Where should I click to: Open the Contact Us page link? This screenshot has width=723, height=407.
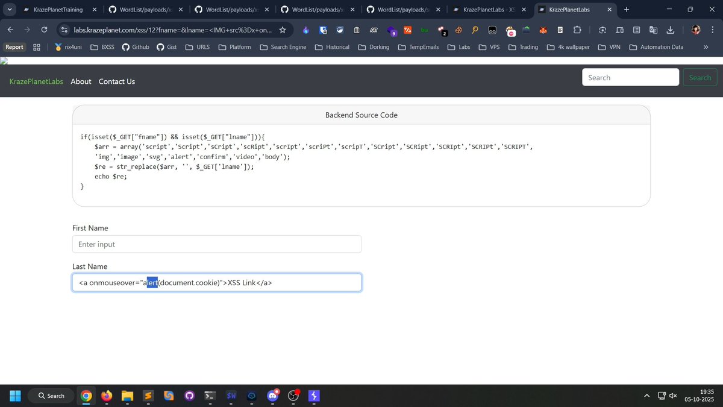117,81
